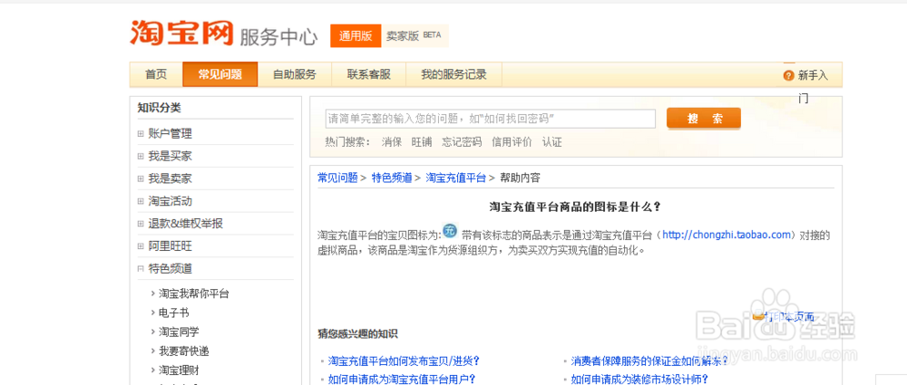Click the orange help icon beside 新手入门

coord(788,75)
